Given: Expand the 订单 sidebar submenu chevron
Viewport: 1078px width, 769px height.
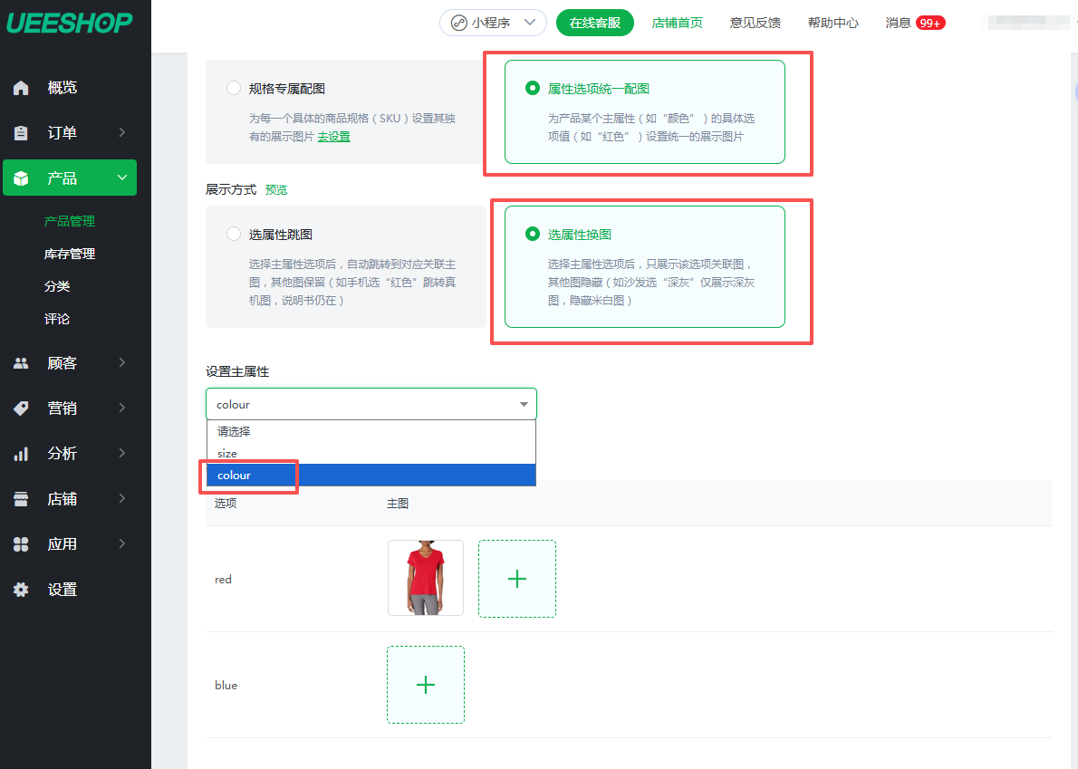Looking at the screenshot, I should pos(122,133).
